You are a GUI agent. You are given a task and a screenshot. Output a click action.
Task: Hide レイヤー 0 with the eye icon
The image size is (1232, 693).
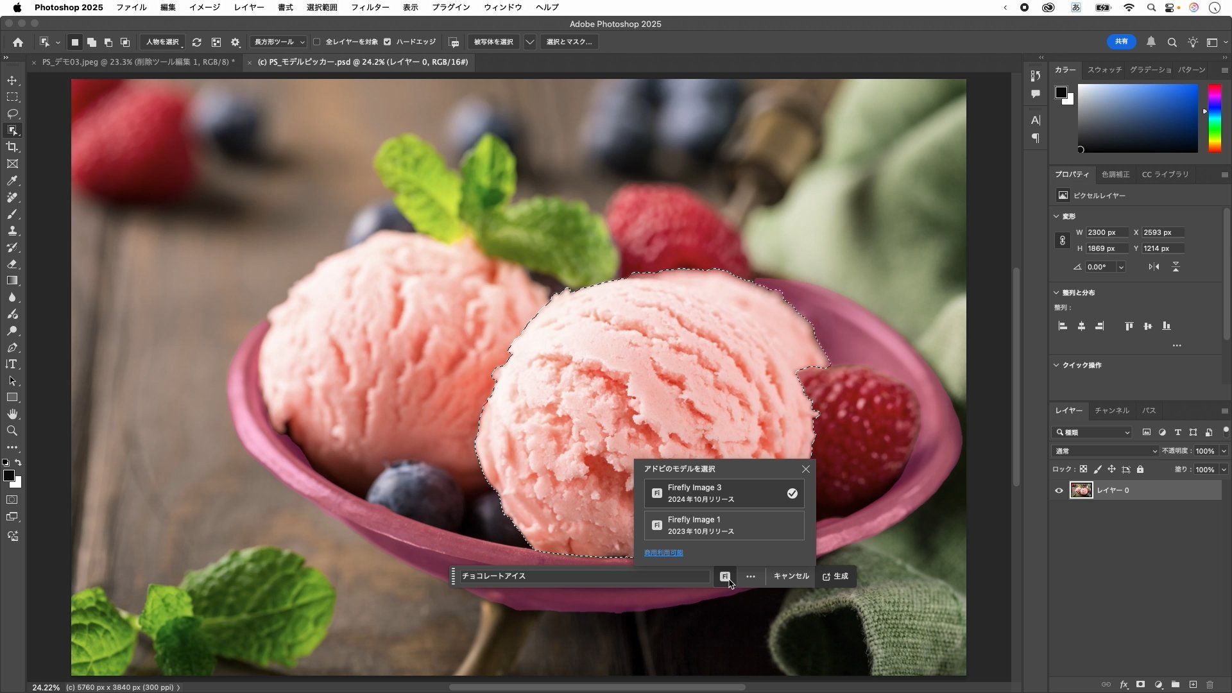pos(1059,490)
